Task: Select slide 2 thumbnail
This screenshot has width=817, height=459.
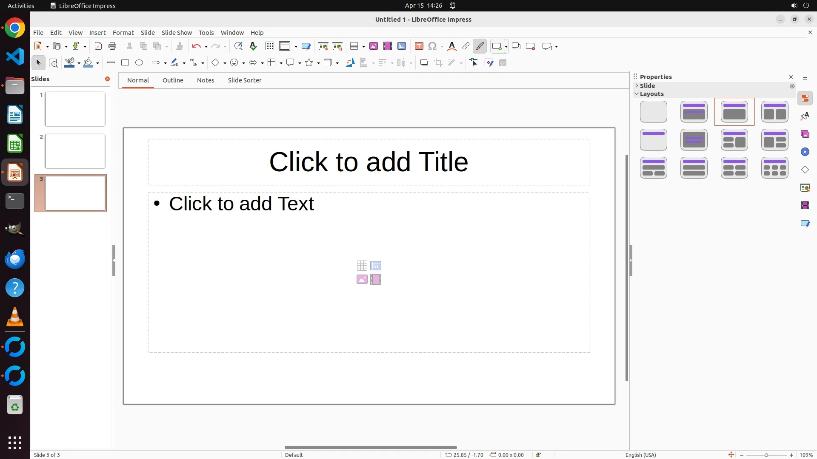Action: click(x=75, y=151)
